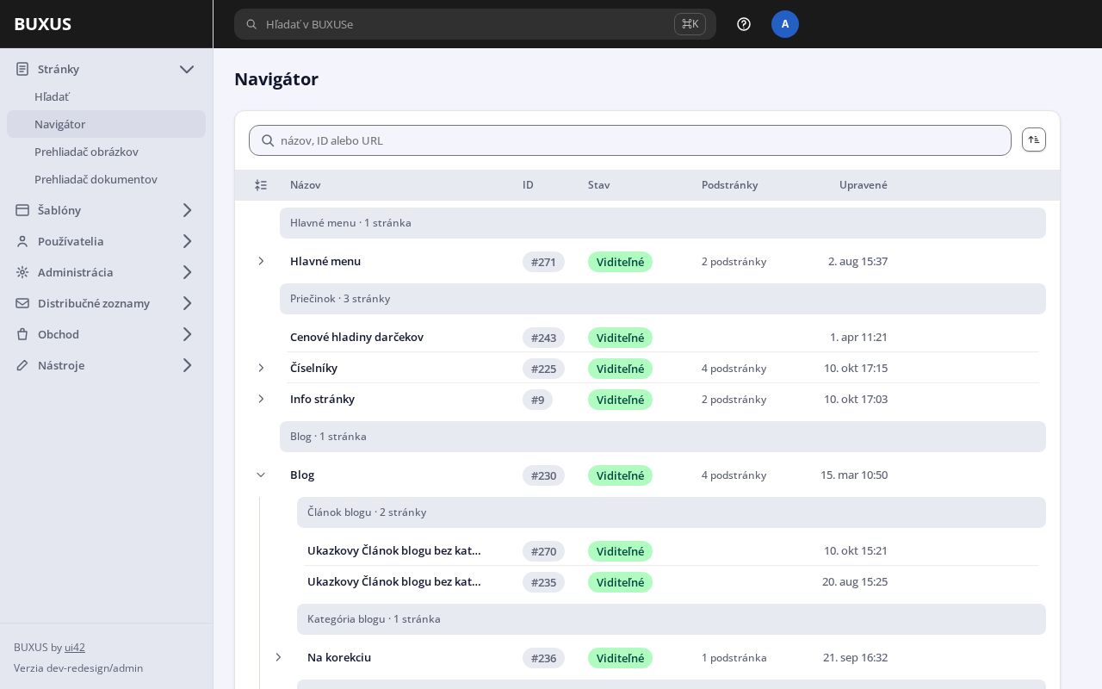Open the help question mark icon
Viewport: 1102px width, 689px height.
click(x=744, y=24)
